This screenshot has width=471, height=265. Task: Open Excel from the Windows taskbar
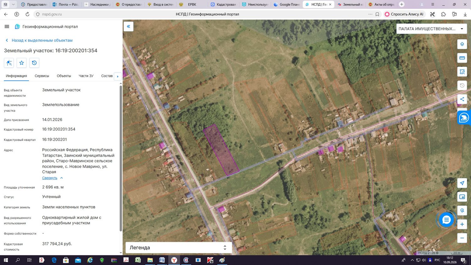pyautogui.click(x=138, y=260)
